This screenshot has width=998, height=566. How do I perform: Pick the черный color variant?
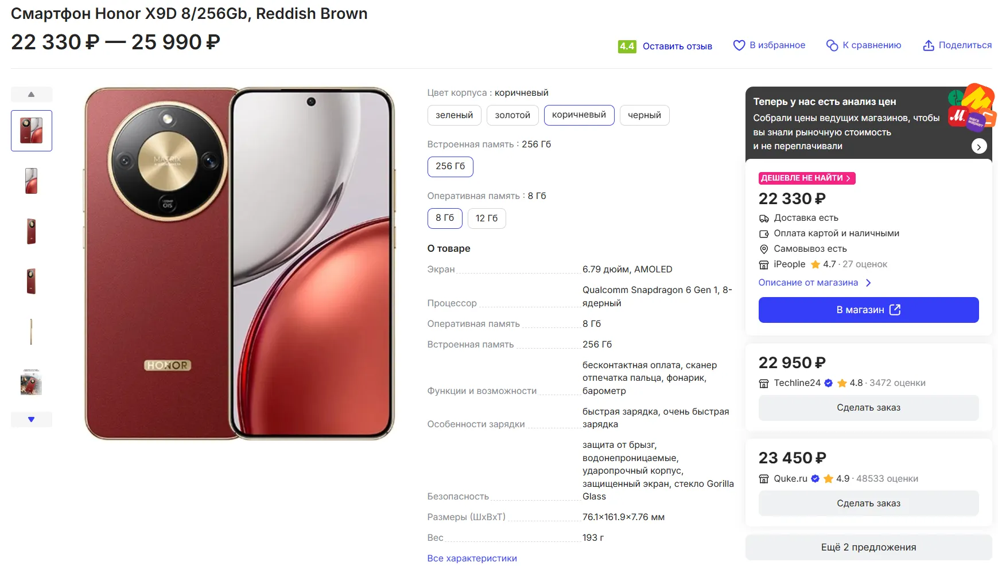click(644, 115)
